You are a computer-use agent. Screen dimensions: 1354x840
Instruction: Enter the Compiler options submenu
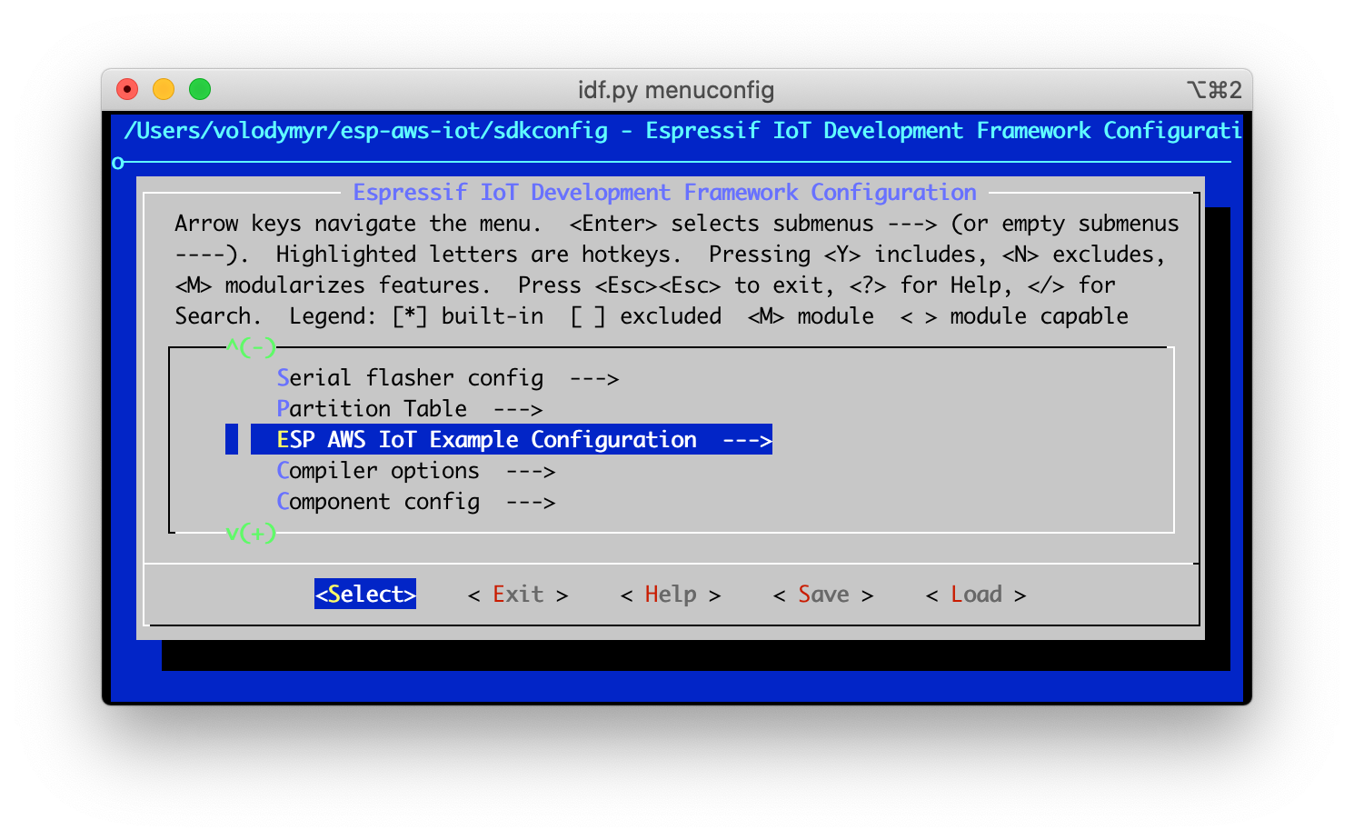click(x=378, y=471)
